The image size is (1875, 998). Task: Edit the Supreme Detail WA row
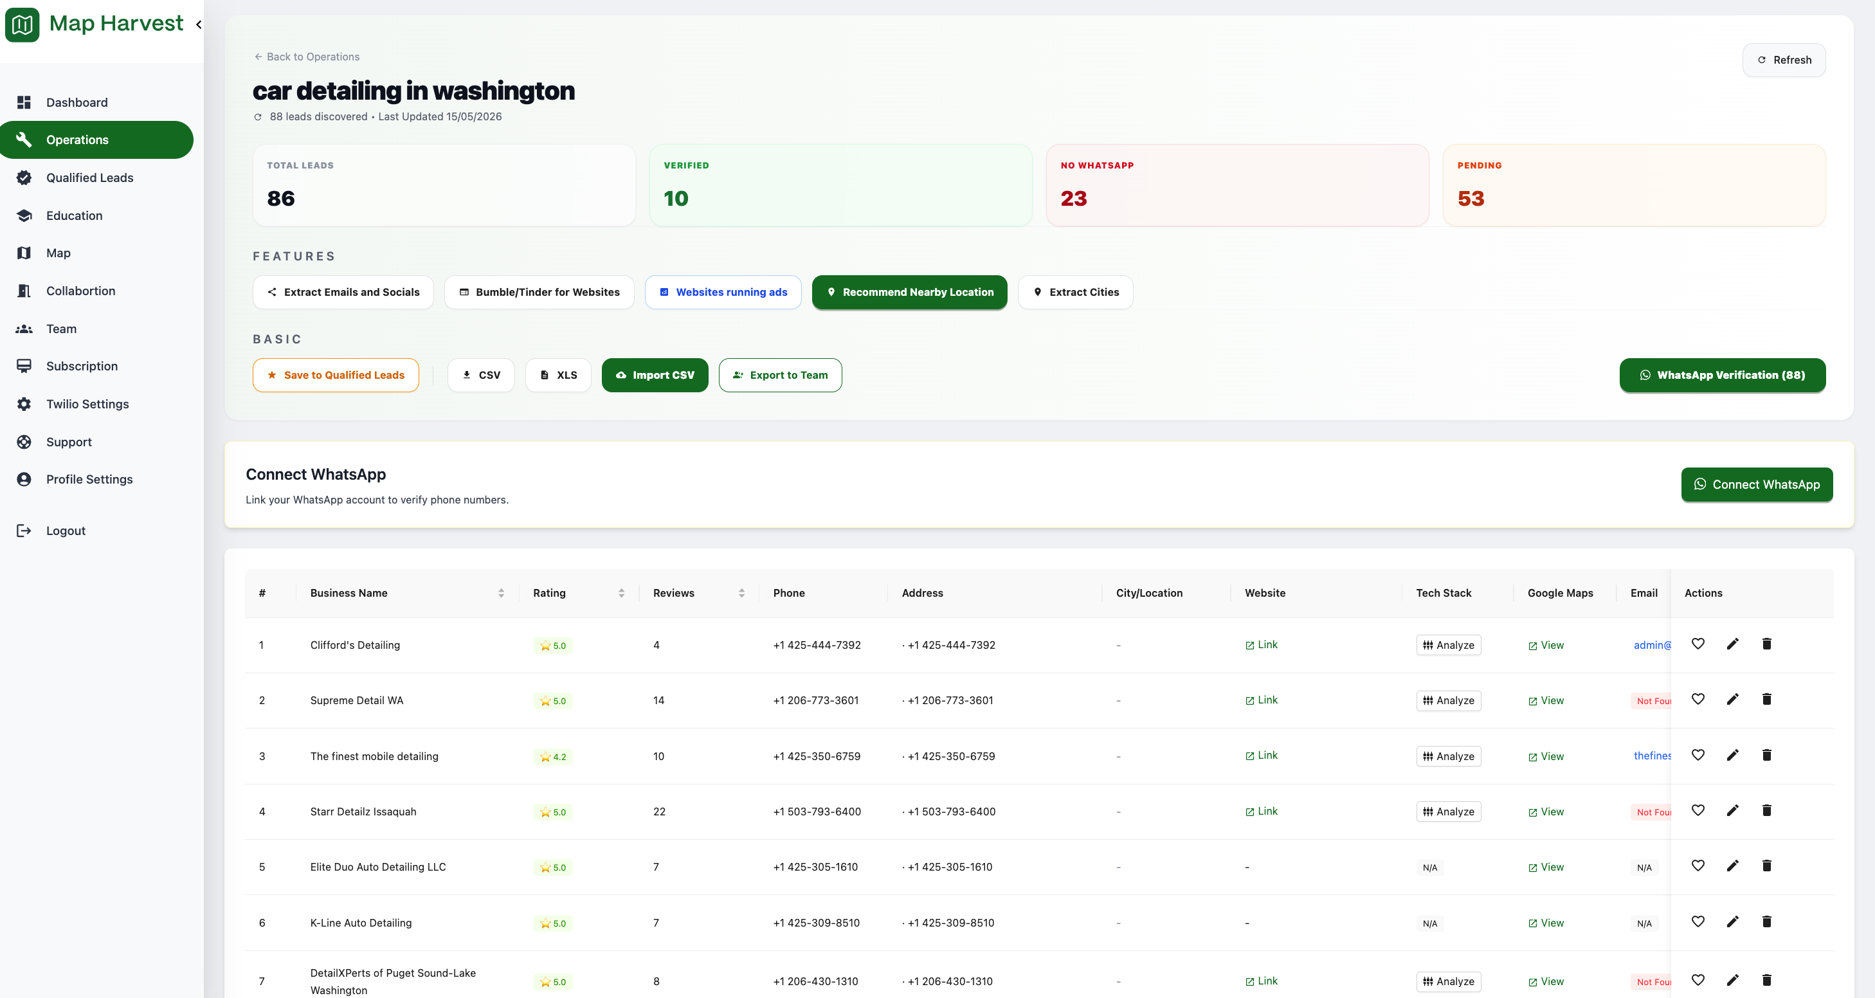tap(1732, 699)
